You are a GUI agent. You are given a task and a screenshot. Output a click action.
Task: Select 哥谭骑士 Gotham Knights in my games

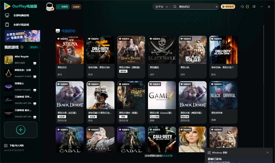[21, 86]
